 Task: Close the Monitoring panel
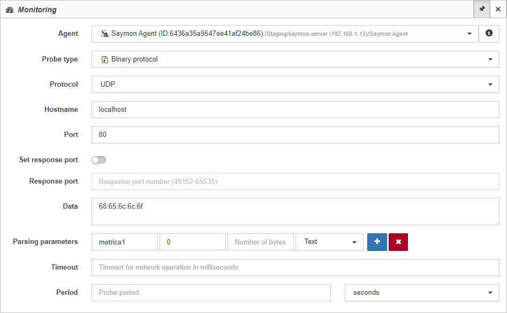pos(498,9)
